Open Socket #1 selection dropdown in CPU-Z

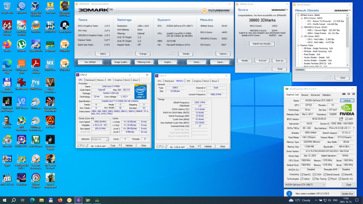pos(100,139)
